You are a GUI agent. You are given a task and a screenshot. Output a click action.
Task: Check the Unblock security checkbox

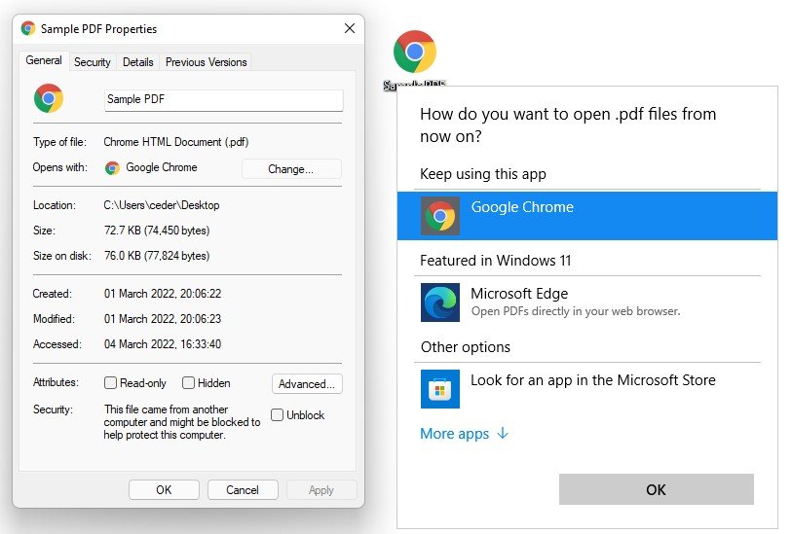(x=277, y=414)
